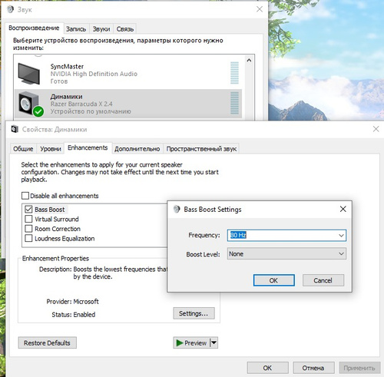Click the Status: Enabled text
This screenshot has height=377, width=384.
[x=74, y=314]
